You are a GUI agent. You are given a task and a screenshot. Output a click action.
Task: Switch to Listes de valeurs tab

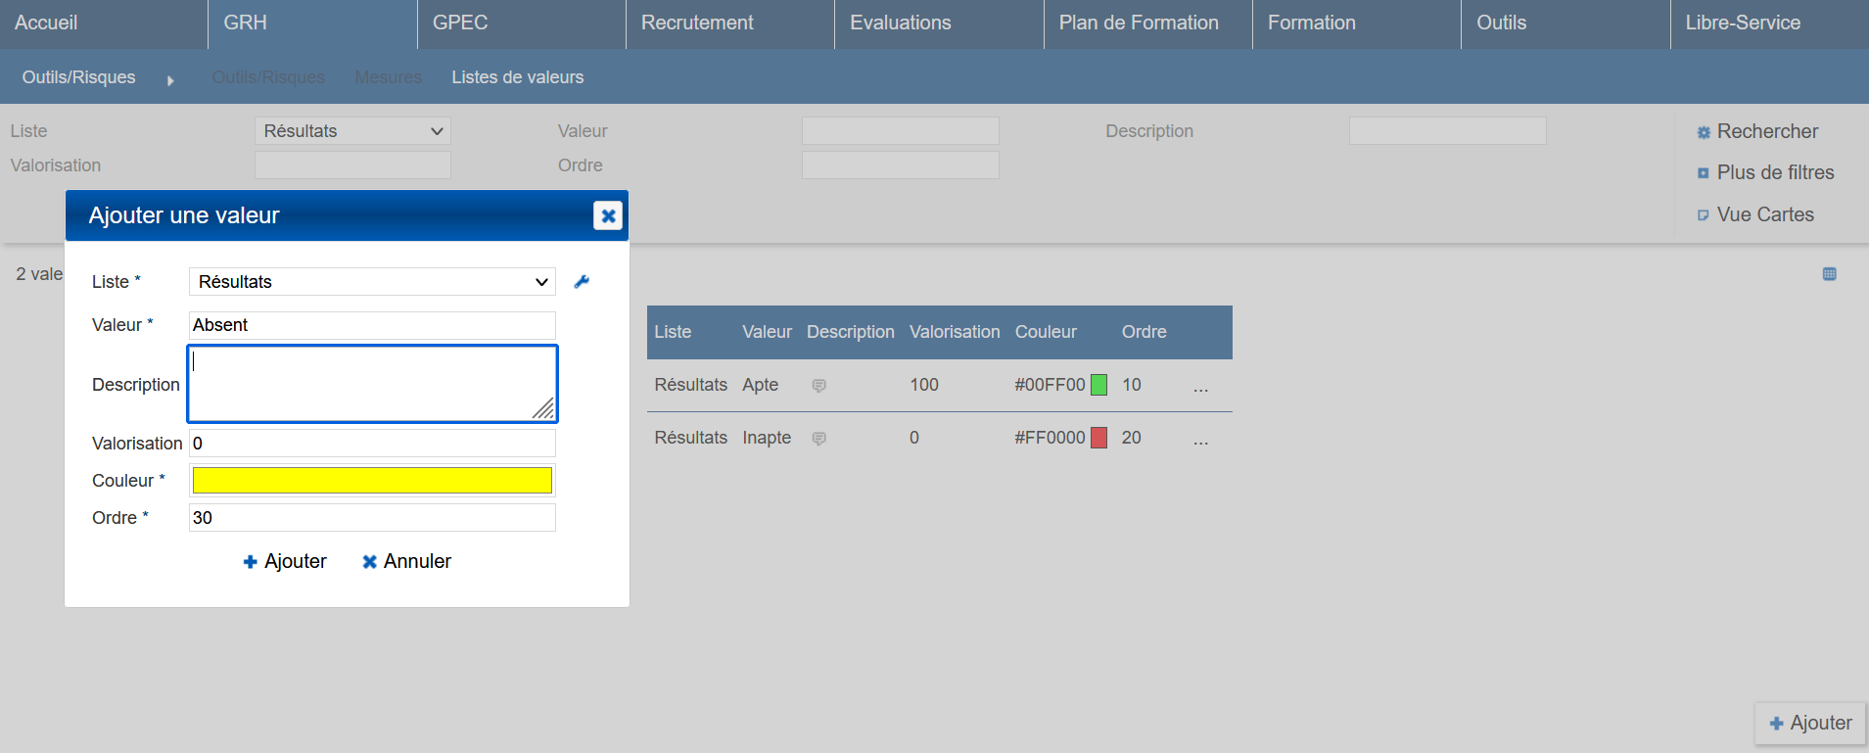click(x=517, y=77)
